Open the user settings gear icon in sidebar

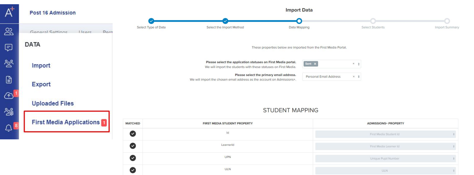[x=9, y=112]
